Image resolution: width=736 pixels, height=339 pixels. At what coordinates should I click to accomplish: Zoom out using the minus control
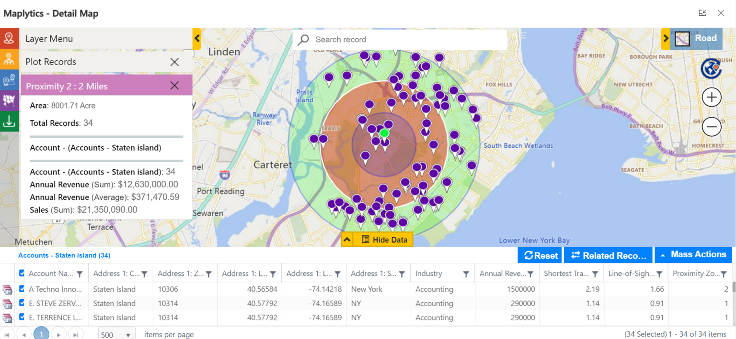(712, 126)
